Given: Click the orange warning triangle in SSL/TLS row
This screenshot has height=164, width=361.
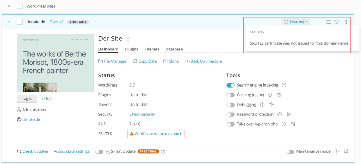Looking at the screenshot, I should pos(132,134).
